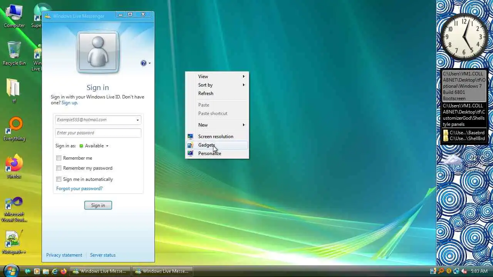Click the Sign in button

(98, 205)
